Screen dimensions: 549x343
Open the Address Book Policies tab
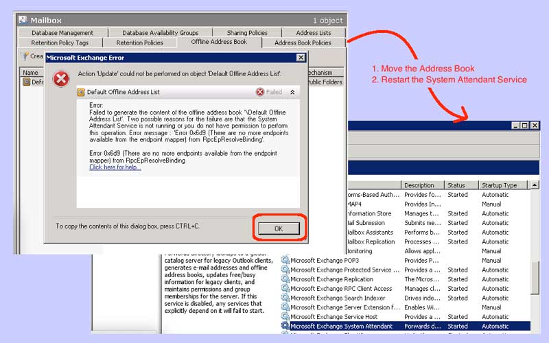click(x=303, y=43)
